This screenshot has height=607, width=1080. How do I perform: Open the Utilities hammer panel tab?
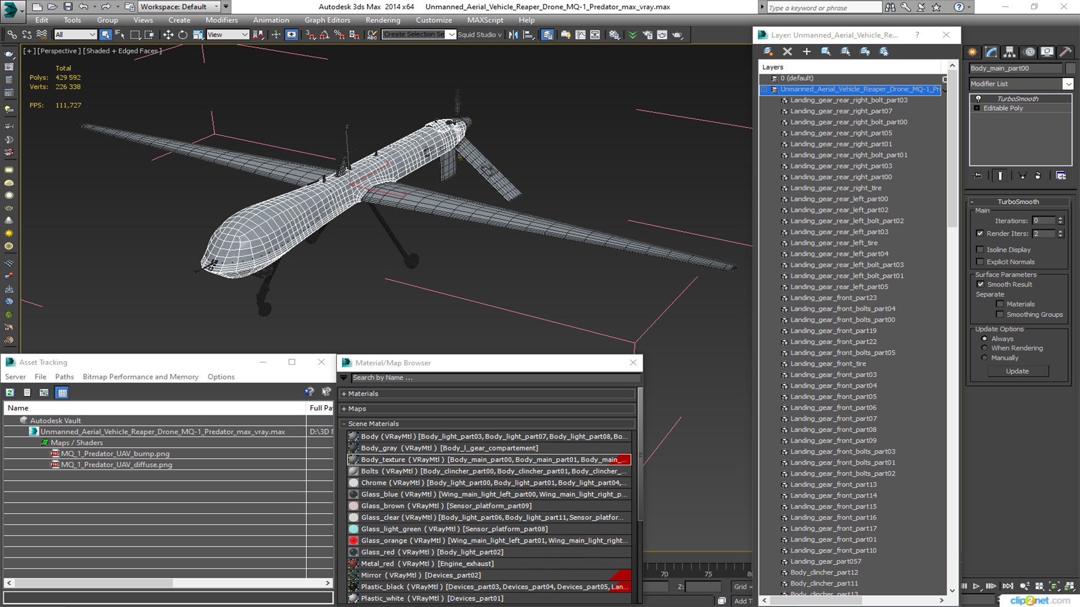click(1065, 52)
